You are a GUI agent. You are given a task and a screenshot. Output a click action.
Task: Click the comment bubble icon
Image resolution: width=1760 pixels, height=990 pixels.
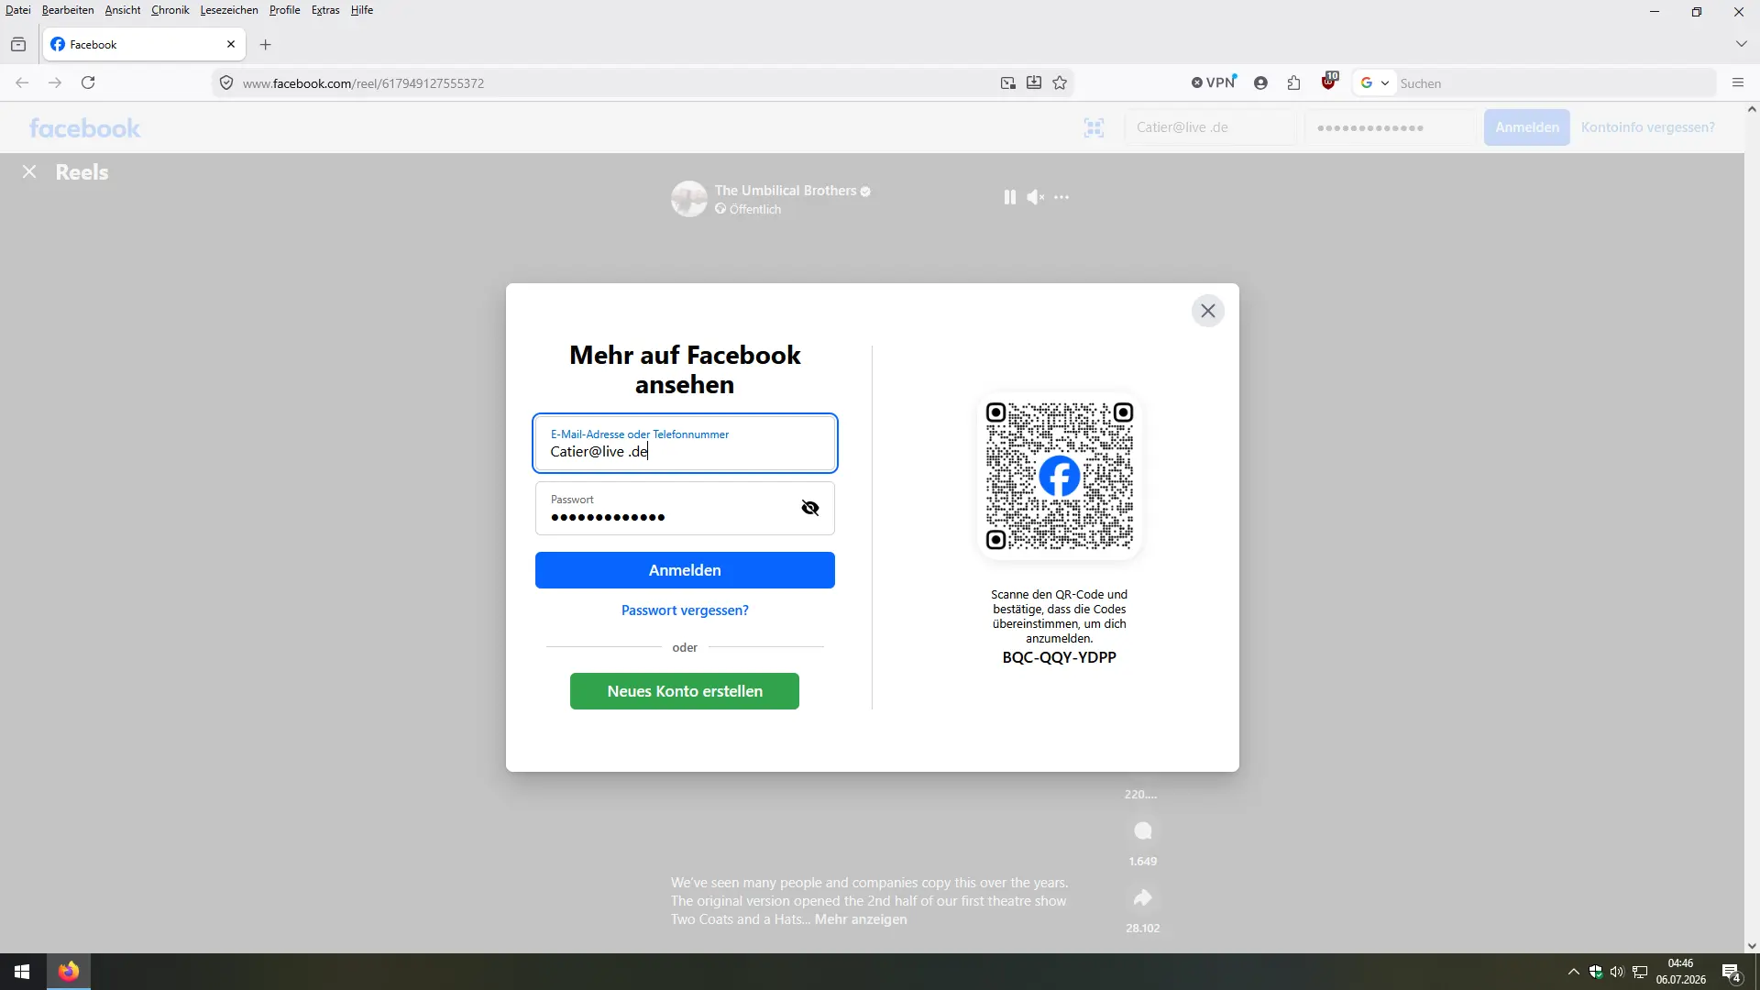[1142, 830]
